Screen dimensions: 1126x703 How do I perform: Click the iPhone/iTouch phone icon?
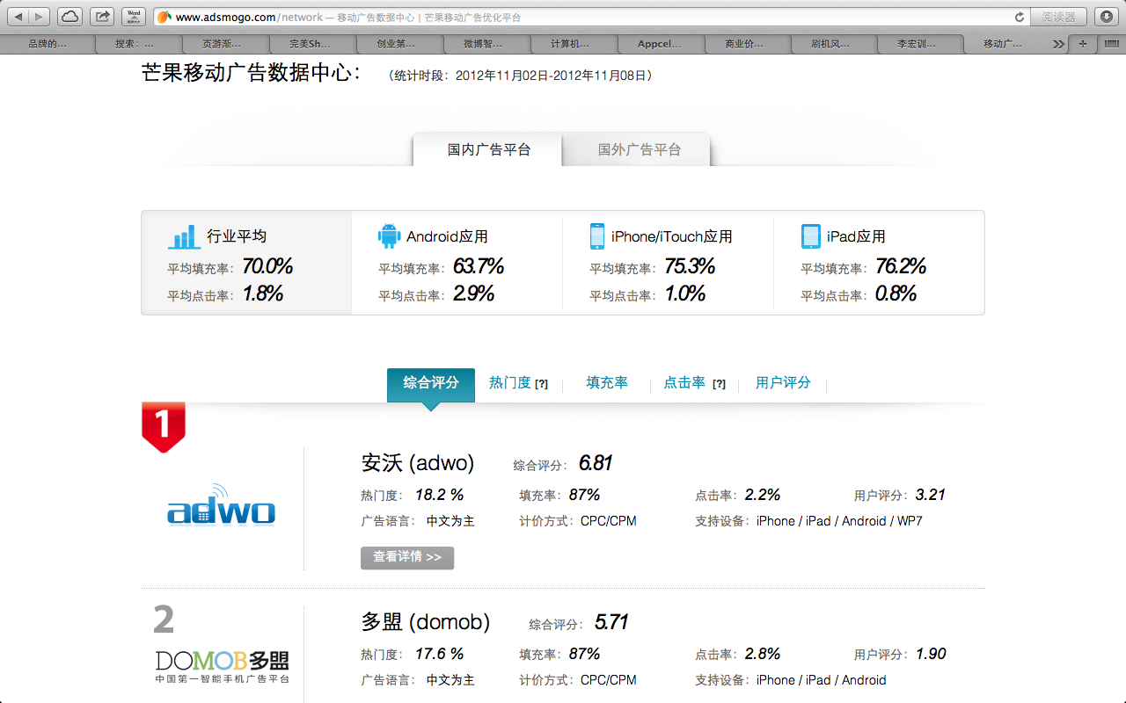coord(597,236)
